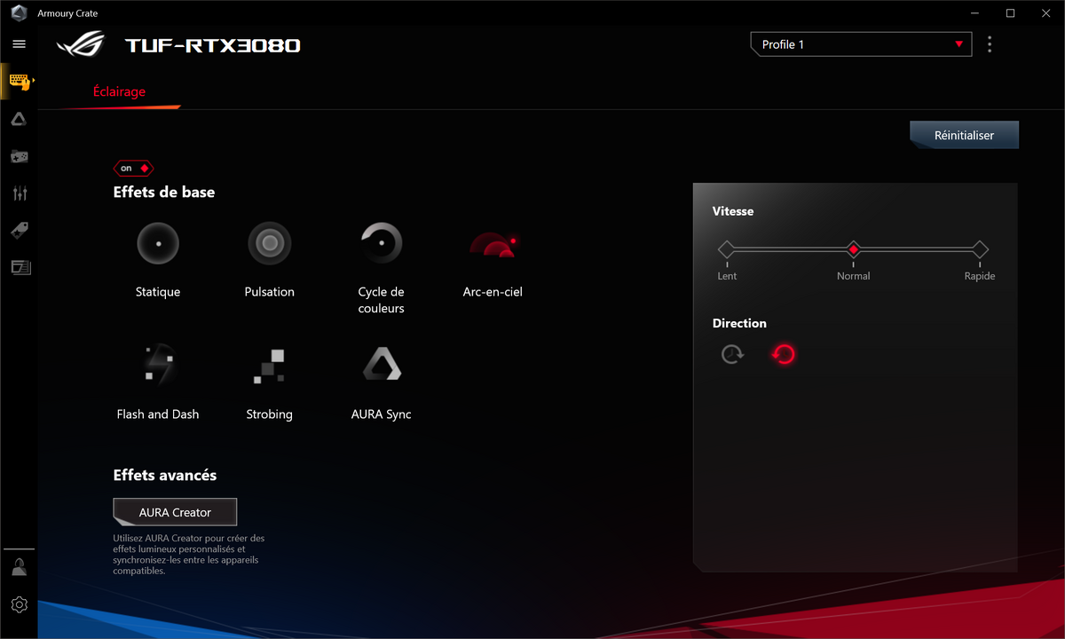Screen dimensions: 1065x639
Task: Select the Cycle de couleurs effect
Action: 382,243
